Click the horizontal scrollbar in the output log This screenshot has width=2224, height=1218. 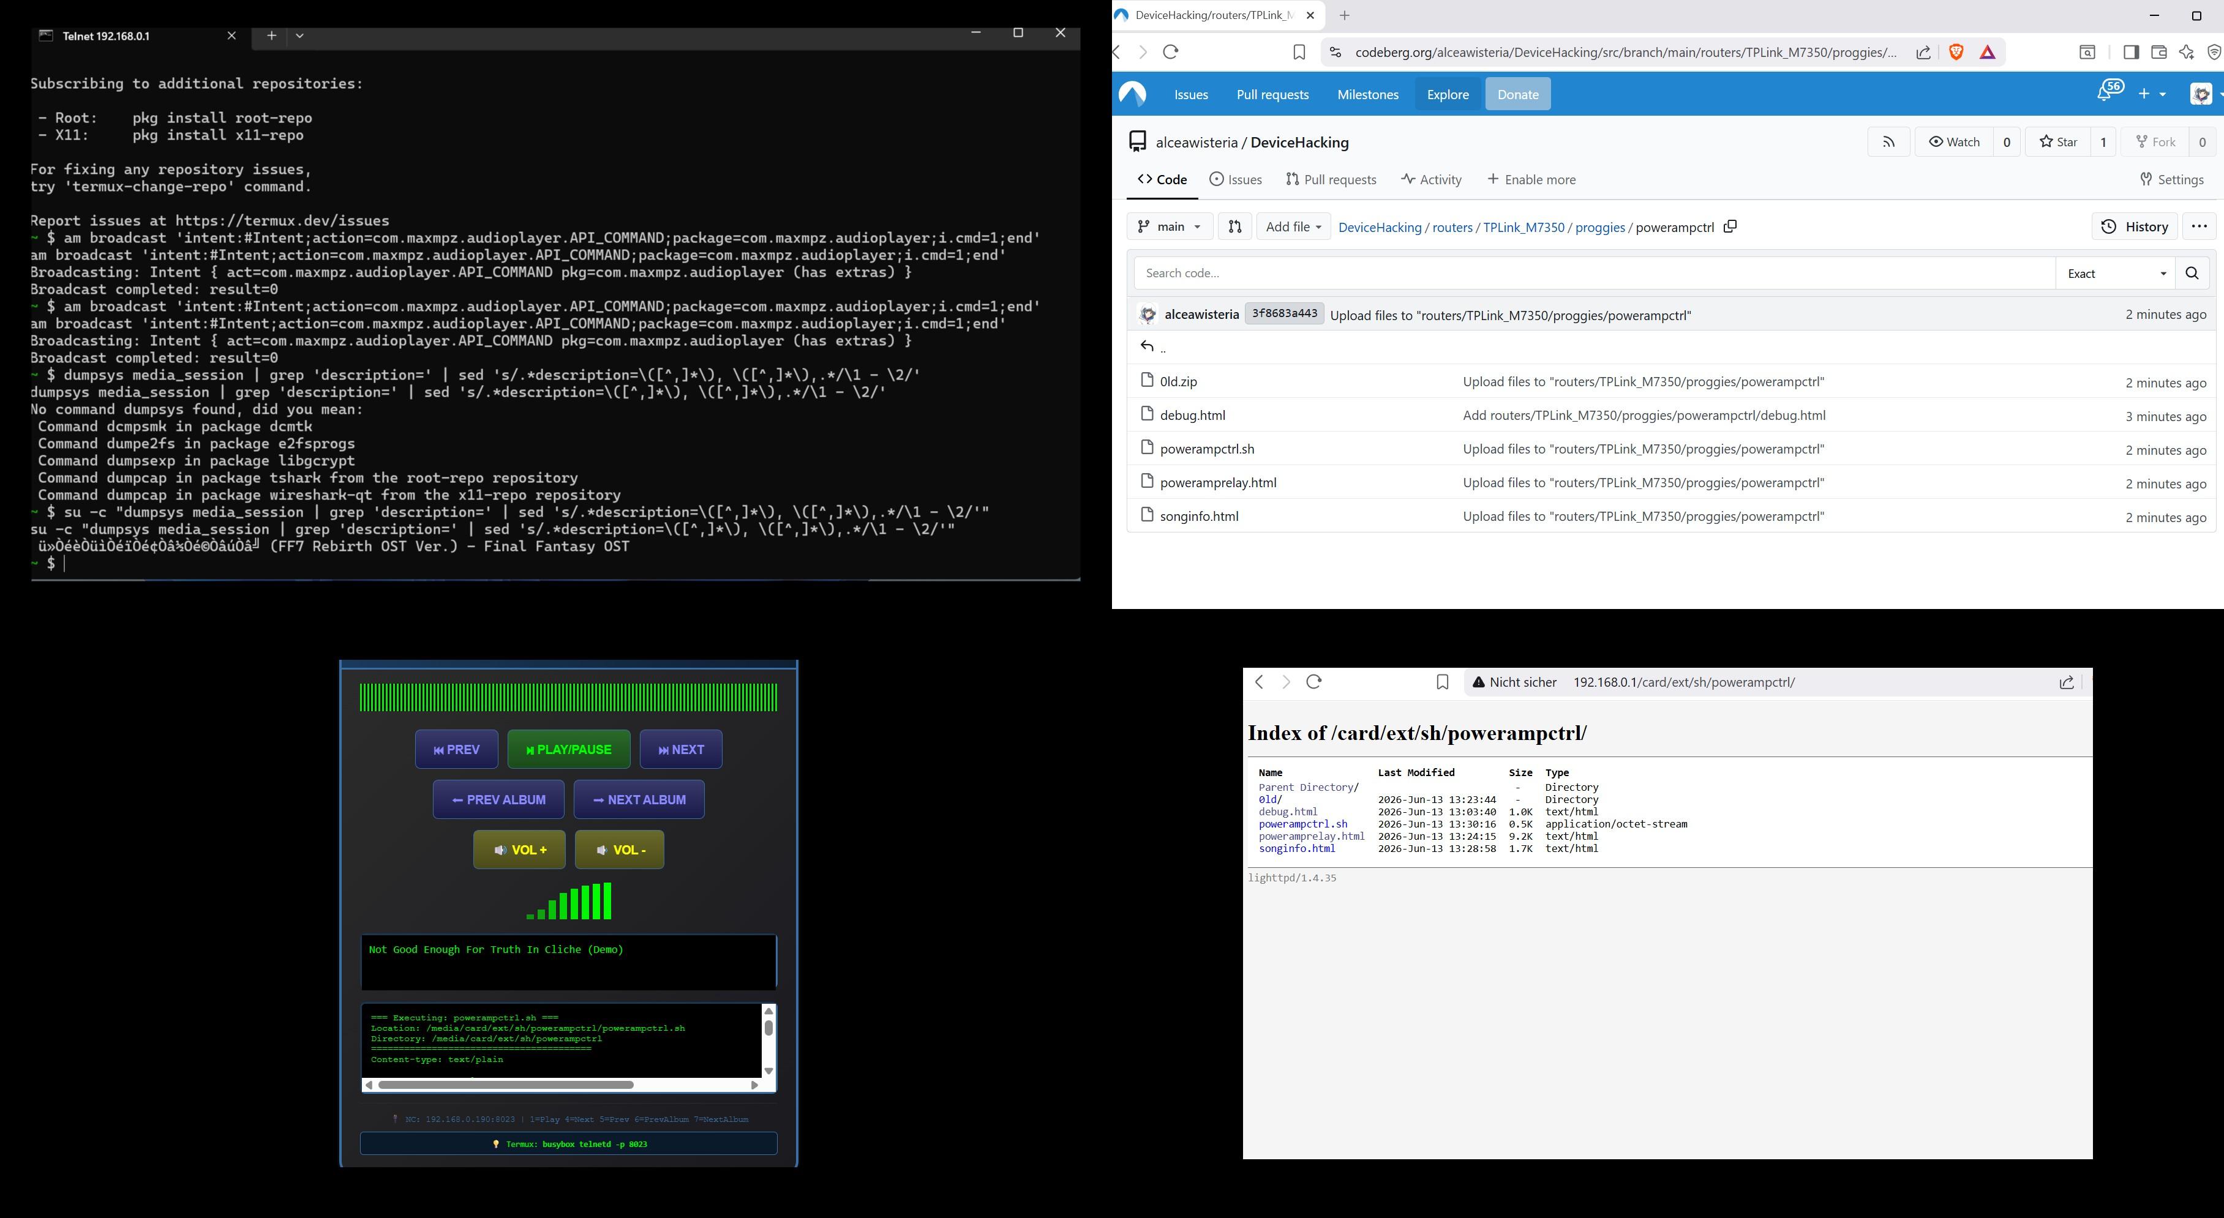(506, 1085)
